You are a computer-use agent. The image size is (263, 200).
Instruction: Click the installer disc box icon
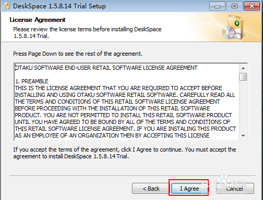[x=233, y=28]
